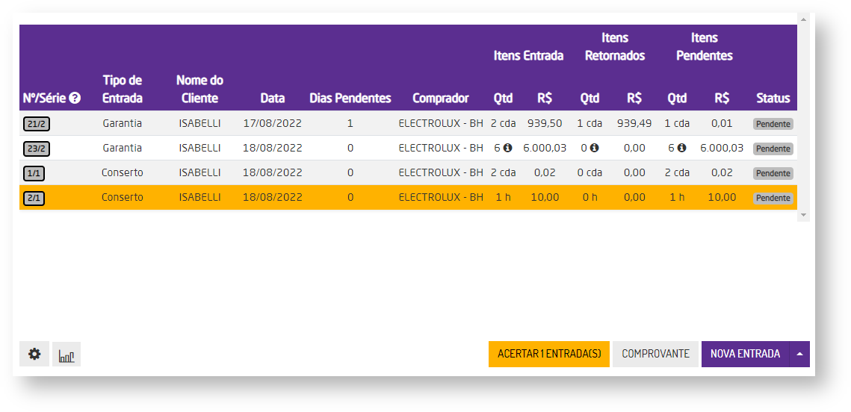Click Conserto in highlighted row 2/1
The image size is (851, 412).
(122, 198)
